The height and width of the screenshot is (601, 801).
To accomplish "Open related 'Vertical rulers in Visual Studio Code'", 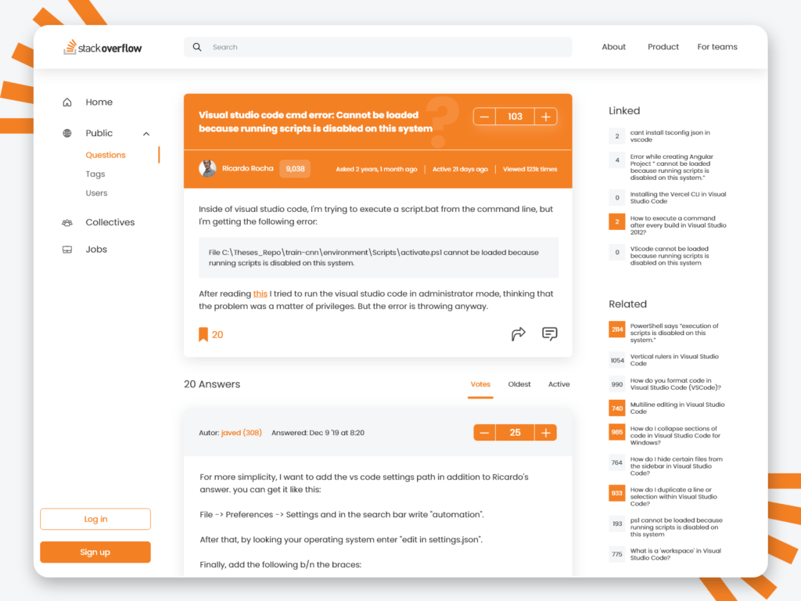I will click(x=674, y=360).
